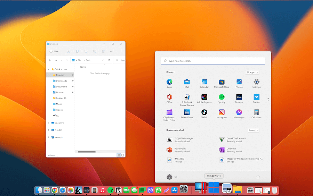Screen dimensions: 313x196
Task: Click the Name column header
Action: 83,67
